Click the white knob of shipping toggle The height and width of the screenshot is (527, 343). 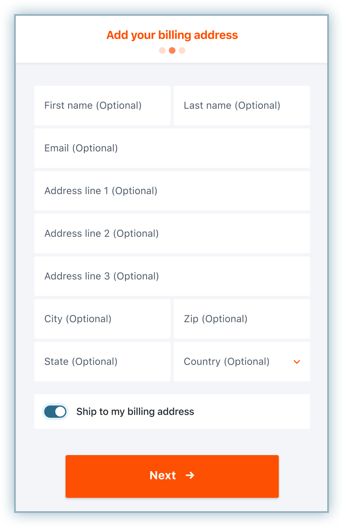click(x=60, y=412)
